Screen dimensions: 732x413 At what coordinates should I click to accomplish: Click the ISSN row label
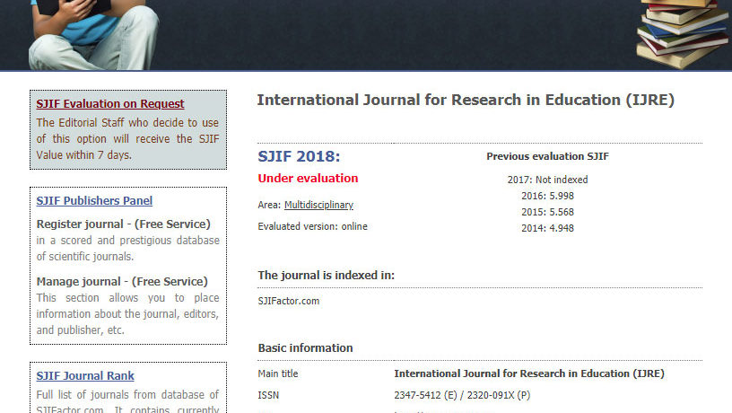(x=268, y=395)
